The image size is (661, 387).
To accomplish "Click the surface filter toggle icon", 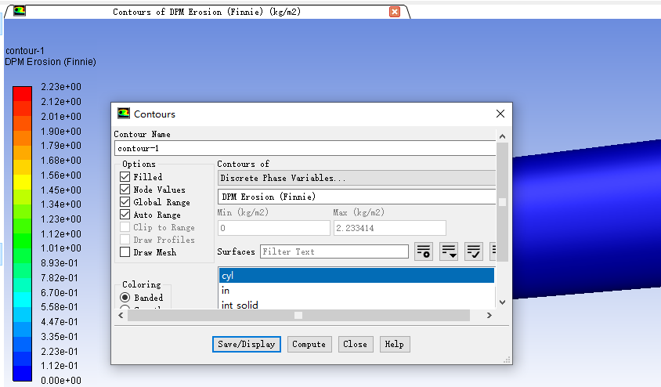I will (x=423, y=251).
